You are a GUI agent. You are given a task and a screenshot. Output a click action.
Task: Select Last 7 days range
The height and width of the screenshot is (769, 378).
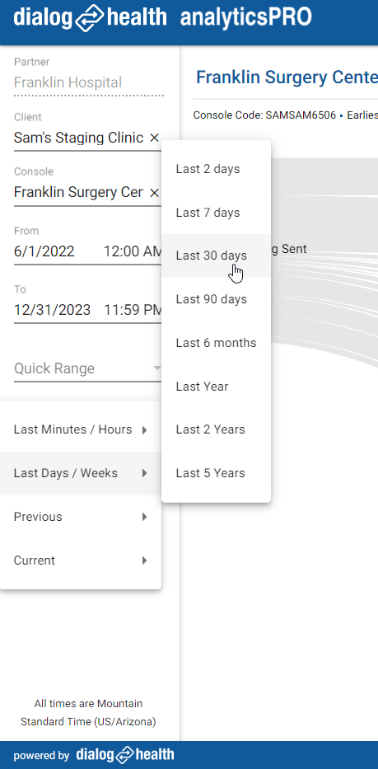tap(217, 213)
